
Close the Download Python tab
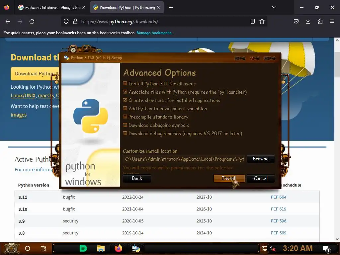click(158, 7)
